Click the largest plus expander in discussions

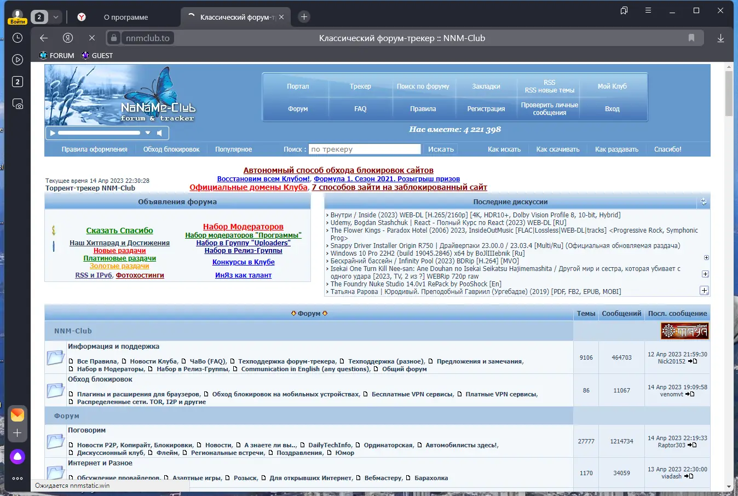[705, 291]
